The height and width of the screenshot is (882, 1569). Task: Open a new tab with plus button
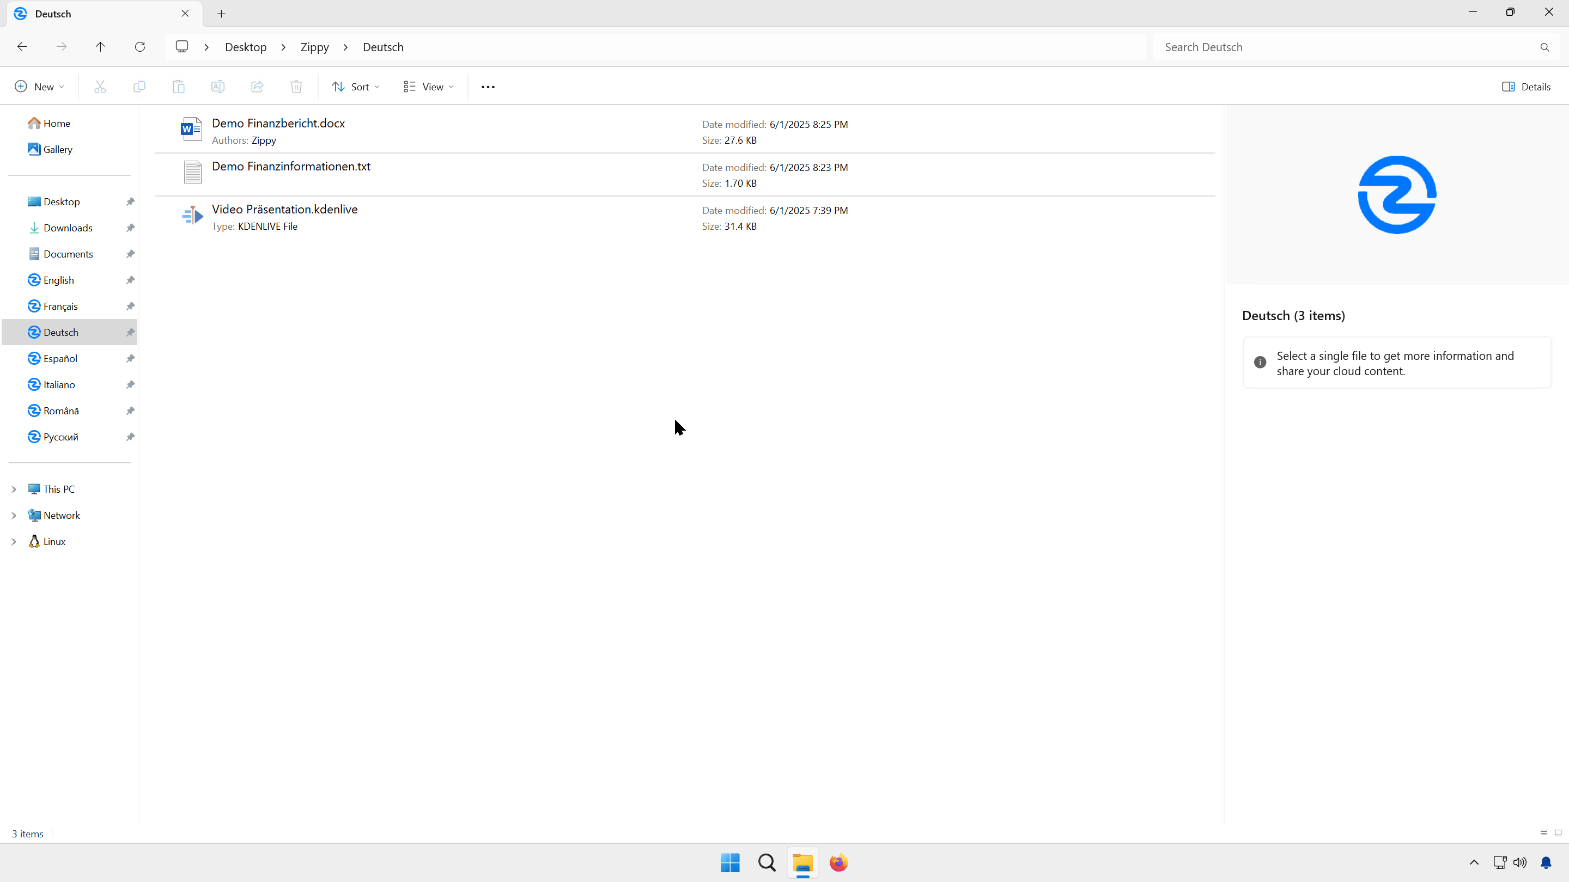(x=221, y=14)
